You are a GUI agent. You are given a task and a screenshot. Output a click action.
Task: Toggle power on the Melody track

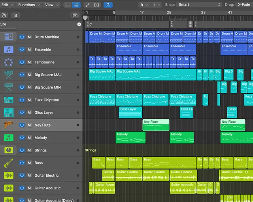click(22, 138)
